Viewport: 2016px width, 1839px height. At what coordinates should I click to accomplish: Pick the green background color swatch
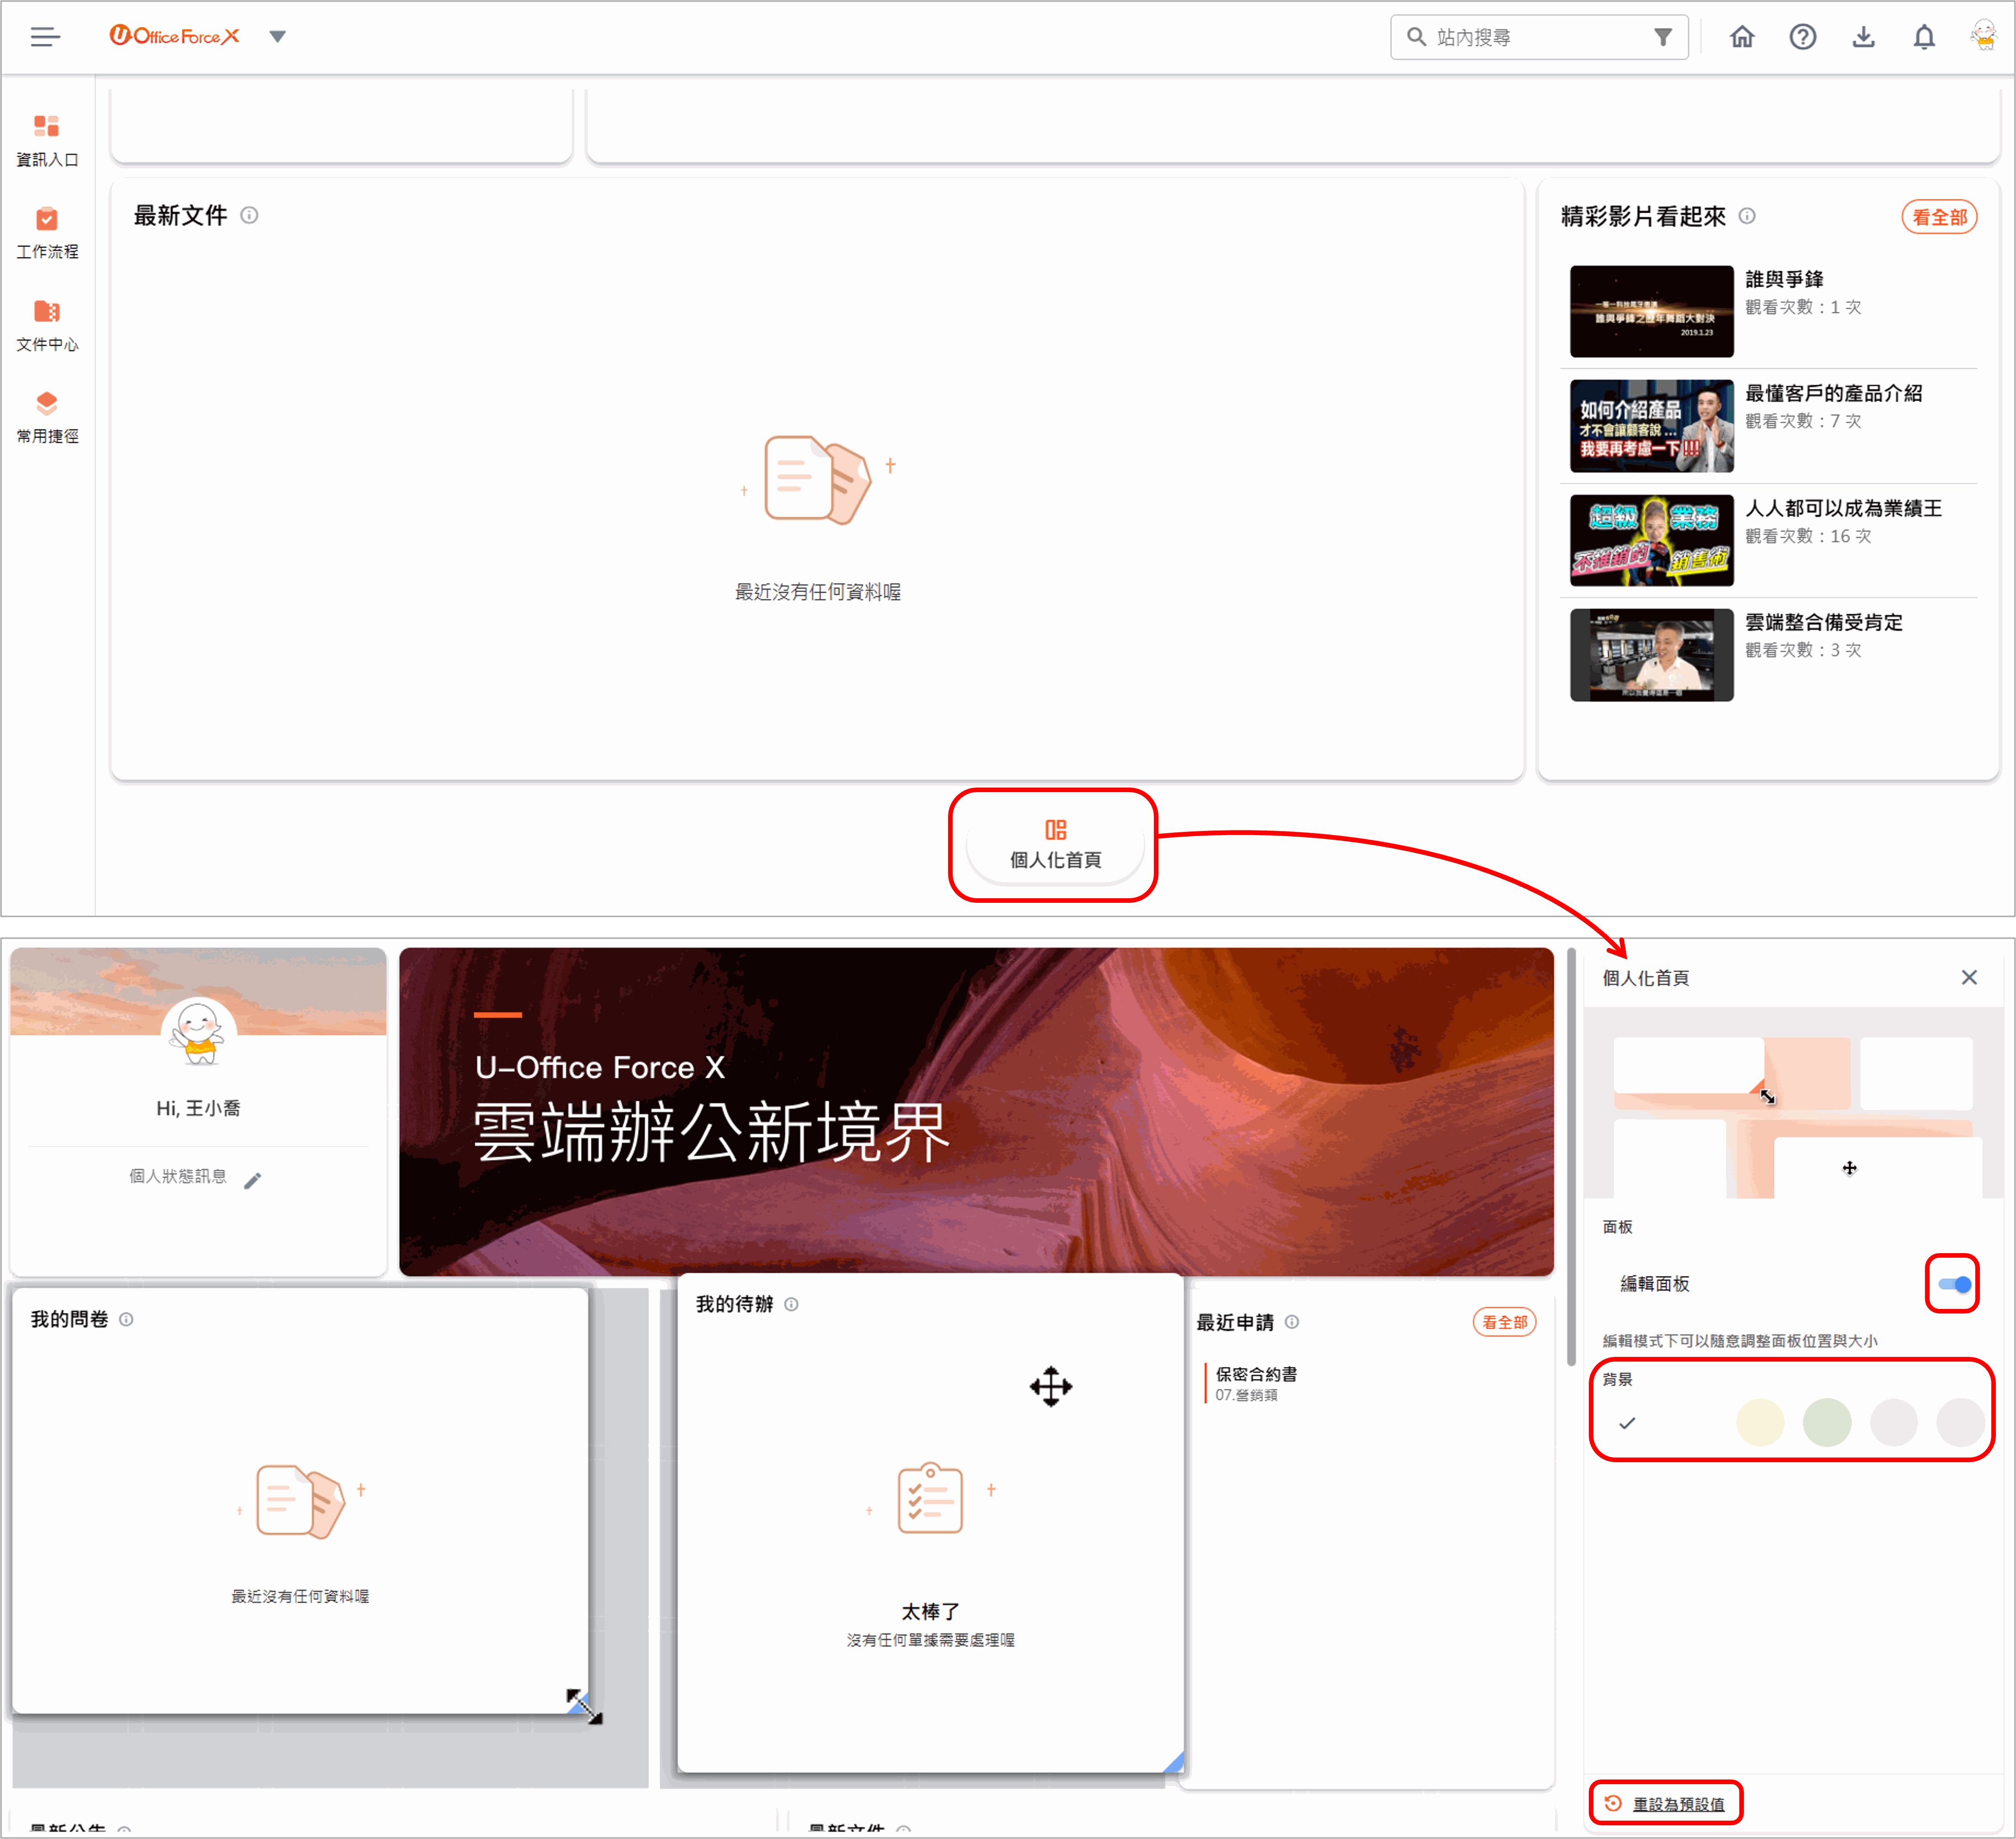[1826, 1423]
